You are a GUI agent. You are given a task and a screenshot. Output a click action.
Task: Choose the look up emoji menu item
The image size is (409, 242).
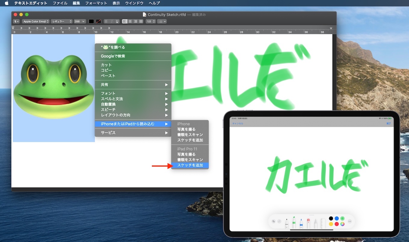tap(133, 47)
